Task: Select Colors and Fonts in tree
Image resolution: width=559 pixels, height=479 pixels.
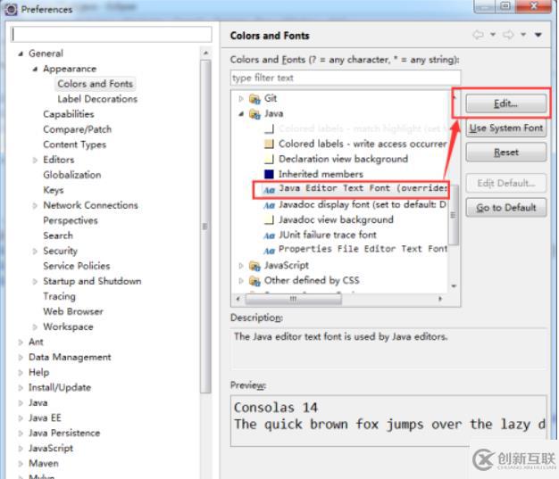Action: click(96, 84)
